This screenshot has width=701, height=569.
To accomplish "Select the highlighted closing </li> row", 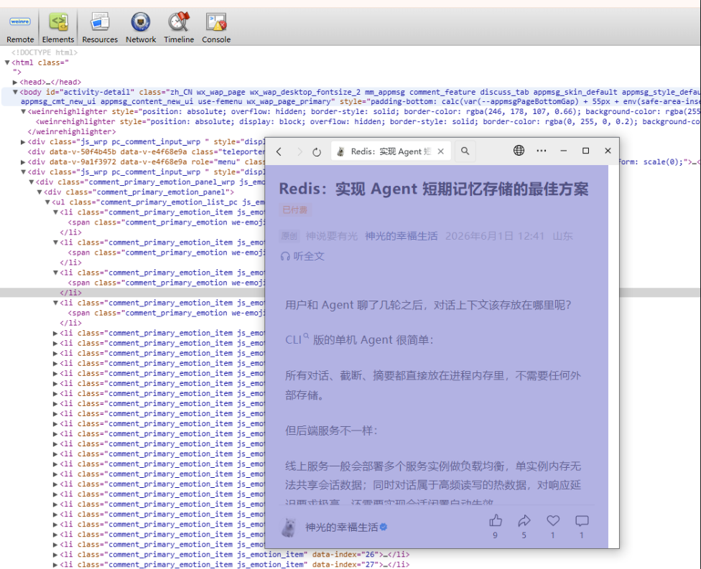I will (x=70, y=293).
